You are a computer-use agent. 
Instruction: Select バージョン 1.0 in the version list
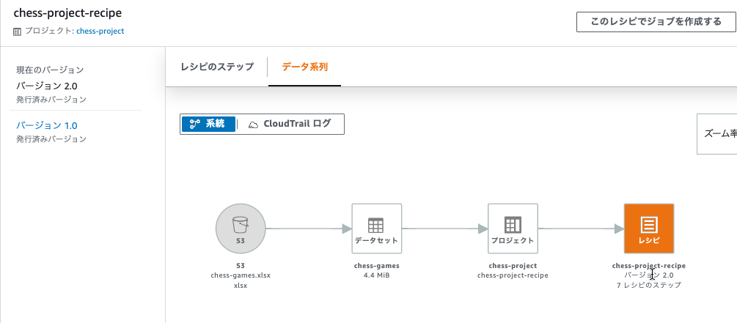[x=47, y=125]
